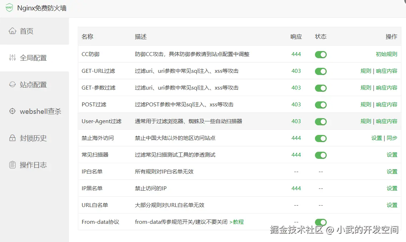The width and height of the screenshot is (406, 242).
Task: Click 教程 tutorial link for From-data协议
Action: coord(239,222)
